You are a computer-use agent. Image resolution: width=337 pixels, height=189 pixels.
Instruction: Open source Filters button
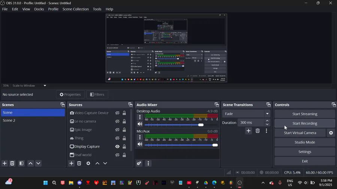tap(97, 94)
